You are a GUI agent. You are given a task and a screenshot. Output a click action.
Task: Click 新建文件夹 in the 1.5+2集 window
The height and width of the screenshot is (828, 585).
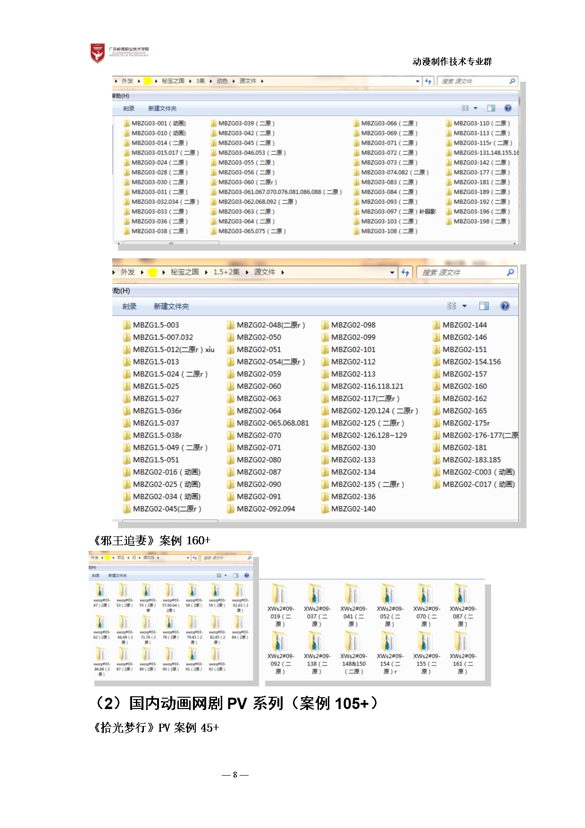[171, 306]
